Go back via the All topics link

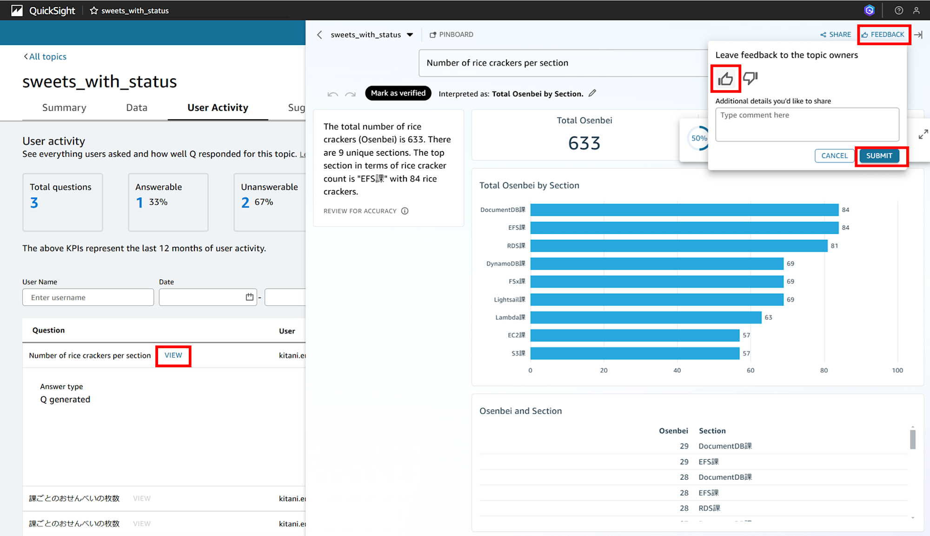[45, 57]
